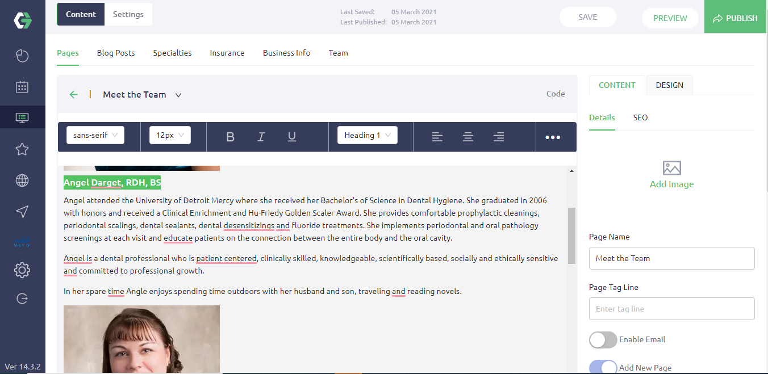Align text center
This screenshot has width=768, height=374.
click(468, 136)
